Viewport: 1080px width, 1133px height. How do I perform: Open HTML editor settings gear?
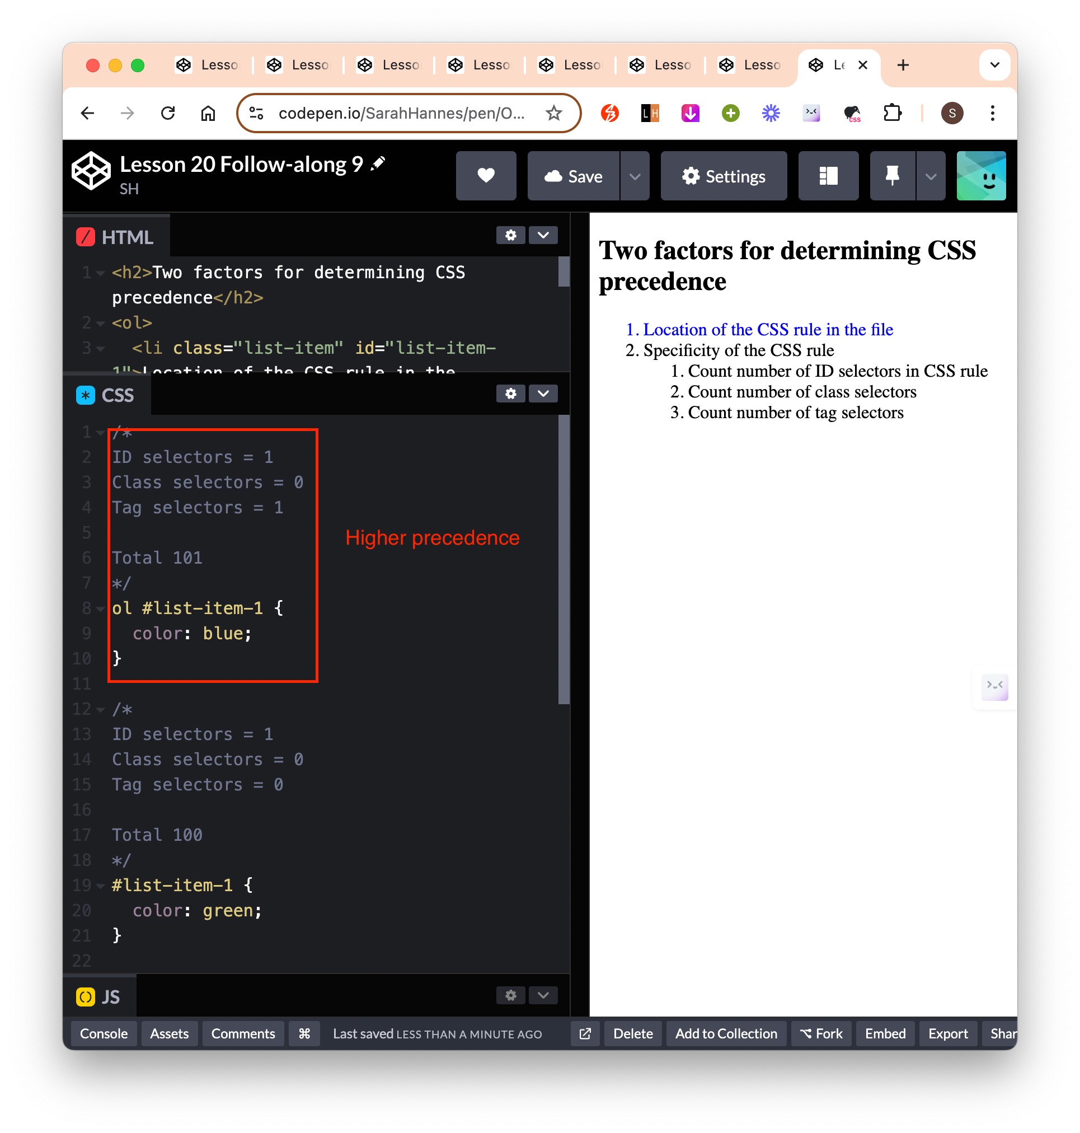(511, 235)
